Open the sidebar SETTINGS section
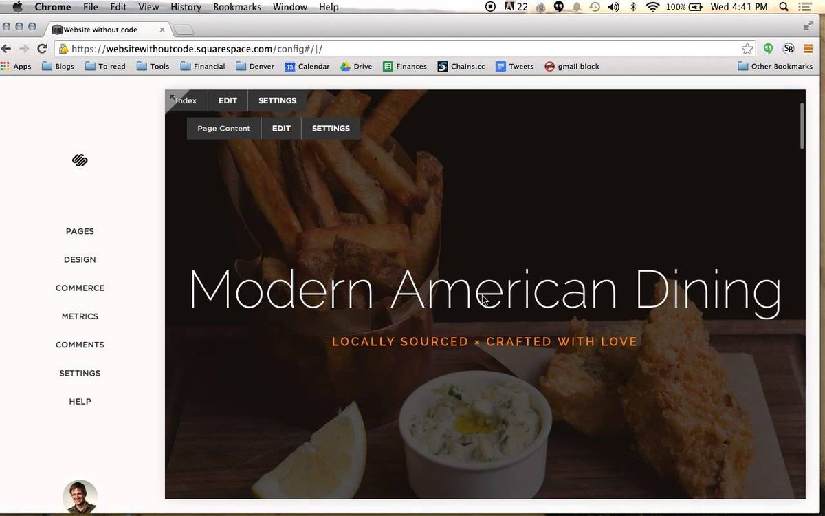 80,373
